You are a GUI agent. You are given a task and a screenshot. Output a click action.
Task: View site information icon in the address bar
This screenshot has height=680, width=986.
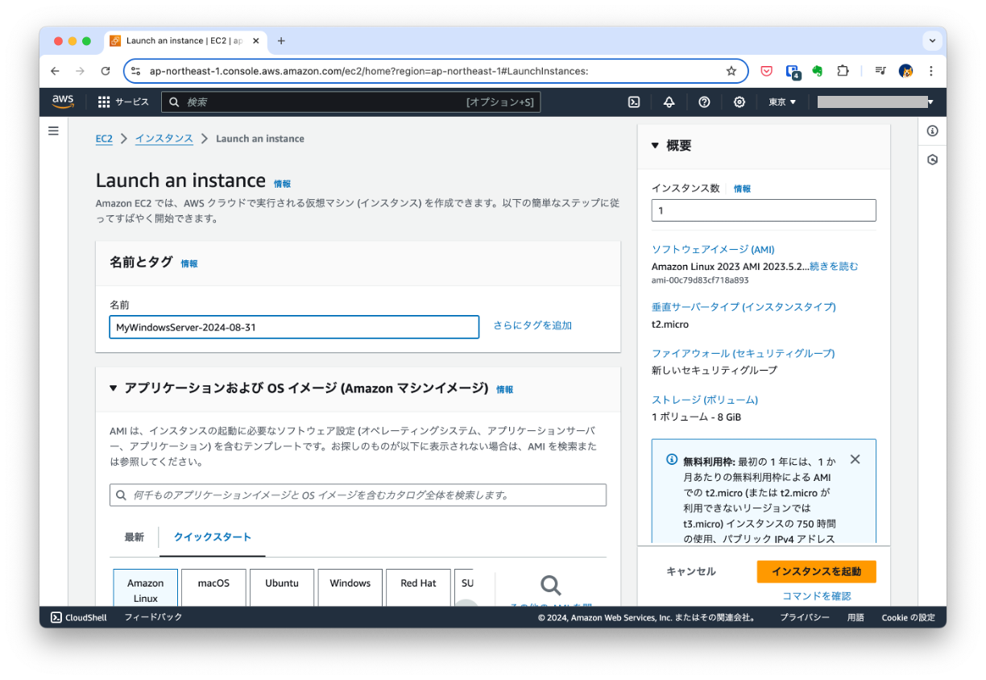pyautogui.click(x=135, y=71)
